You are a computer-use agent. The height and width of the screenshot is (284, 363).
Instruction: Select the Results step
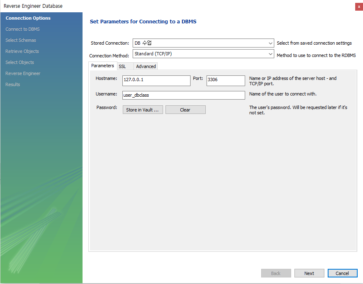tap(12, 84)
